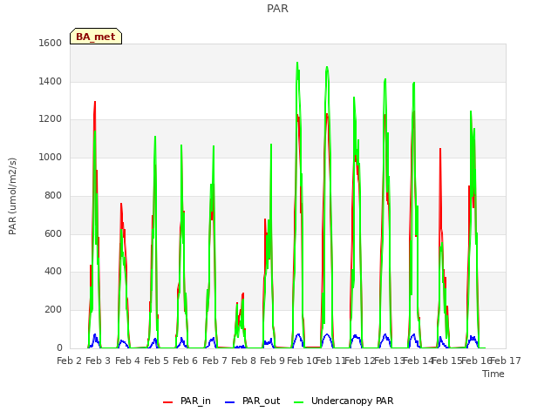Click the Feb 3 red PAR_in peak
The height and width of the screenshot is (418, 558).
pyautogui.click(x=95, y=103)
